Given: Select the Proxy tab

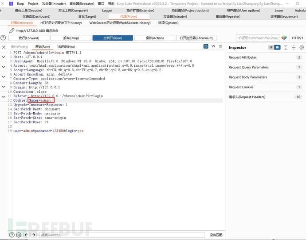Looking at the screenshot, I should click(x=129, y=16).
